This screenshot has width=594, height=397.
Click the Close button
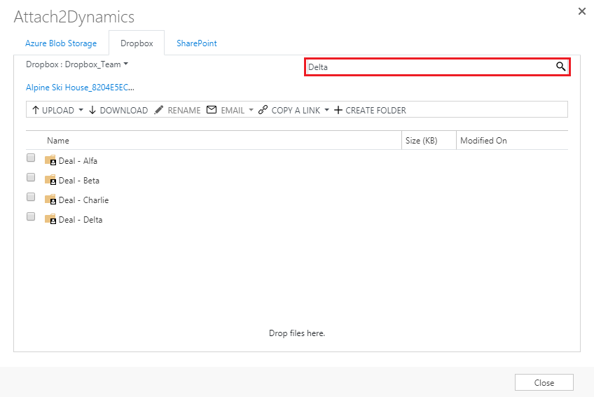pyautogui.click(x=544, y=382)
